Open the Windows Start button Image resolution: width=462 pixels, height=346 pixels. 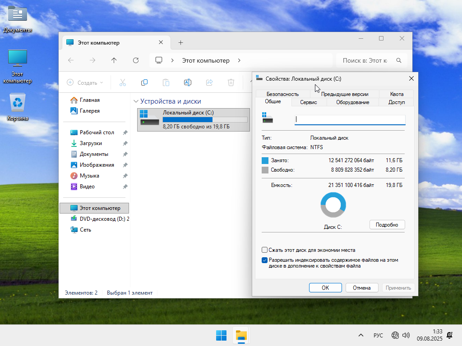click(x=221, y=335)
